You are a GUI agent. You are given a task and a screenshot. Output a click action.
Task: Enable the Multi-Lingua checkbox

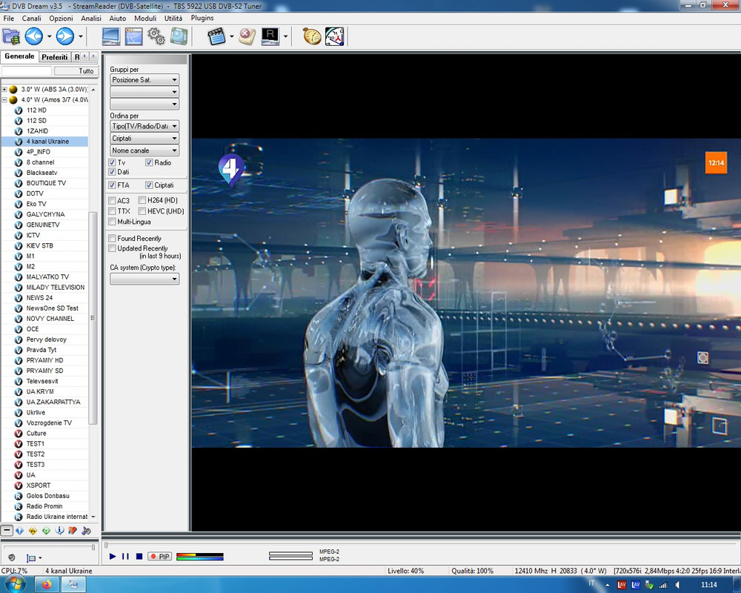(x=112, y=222)
